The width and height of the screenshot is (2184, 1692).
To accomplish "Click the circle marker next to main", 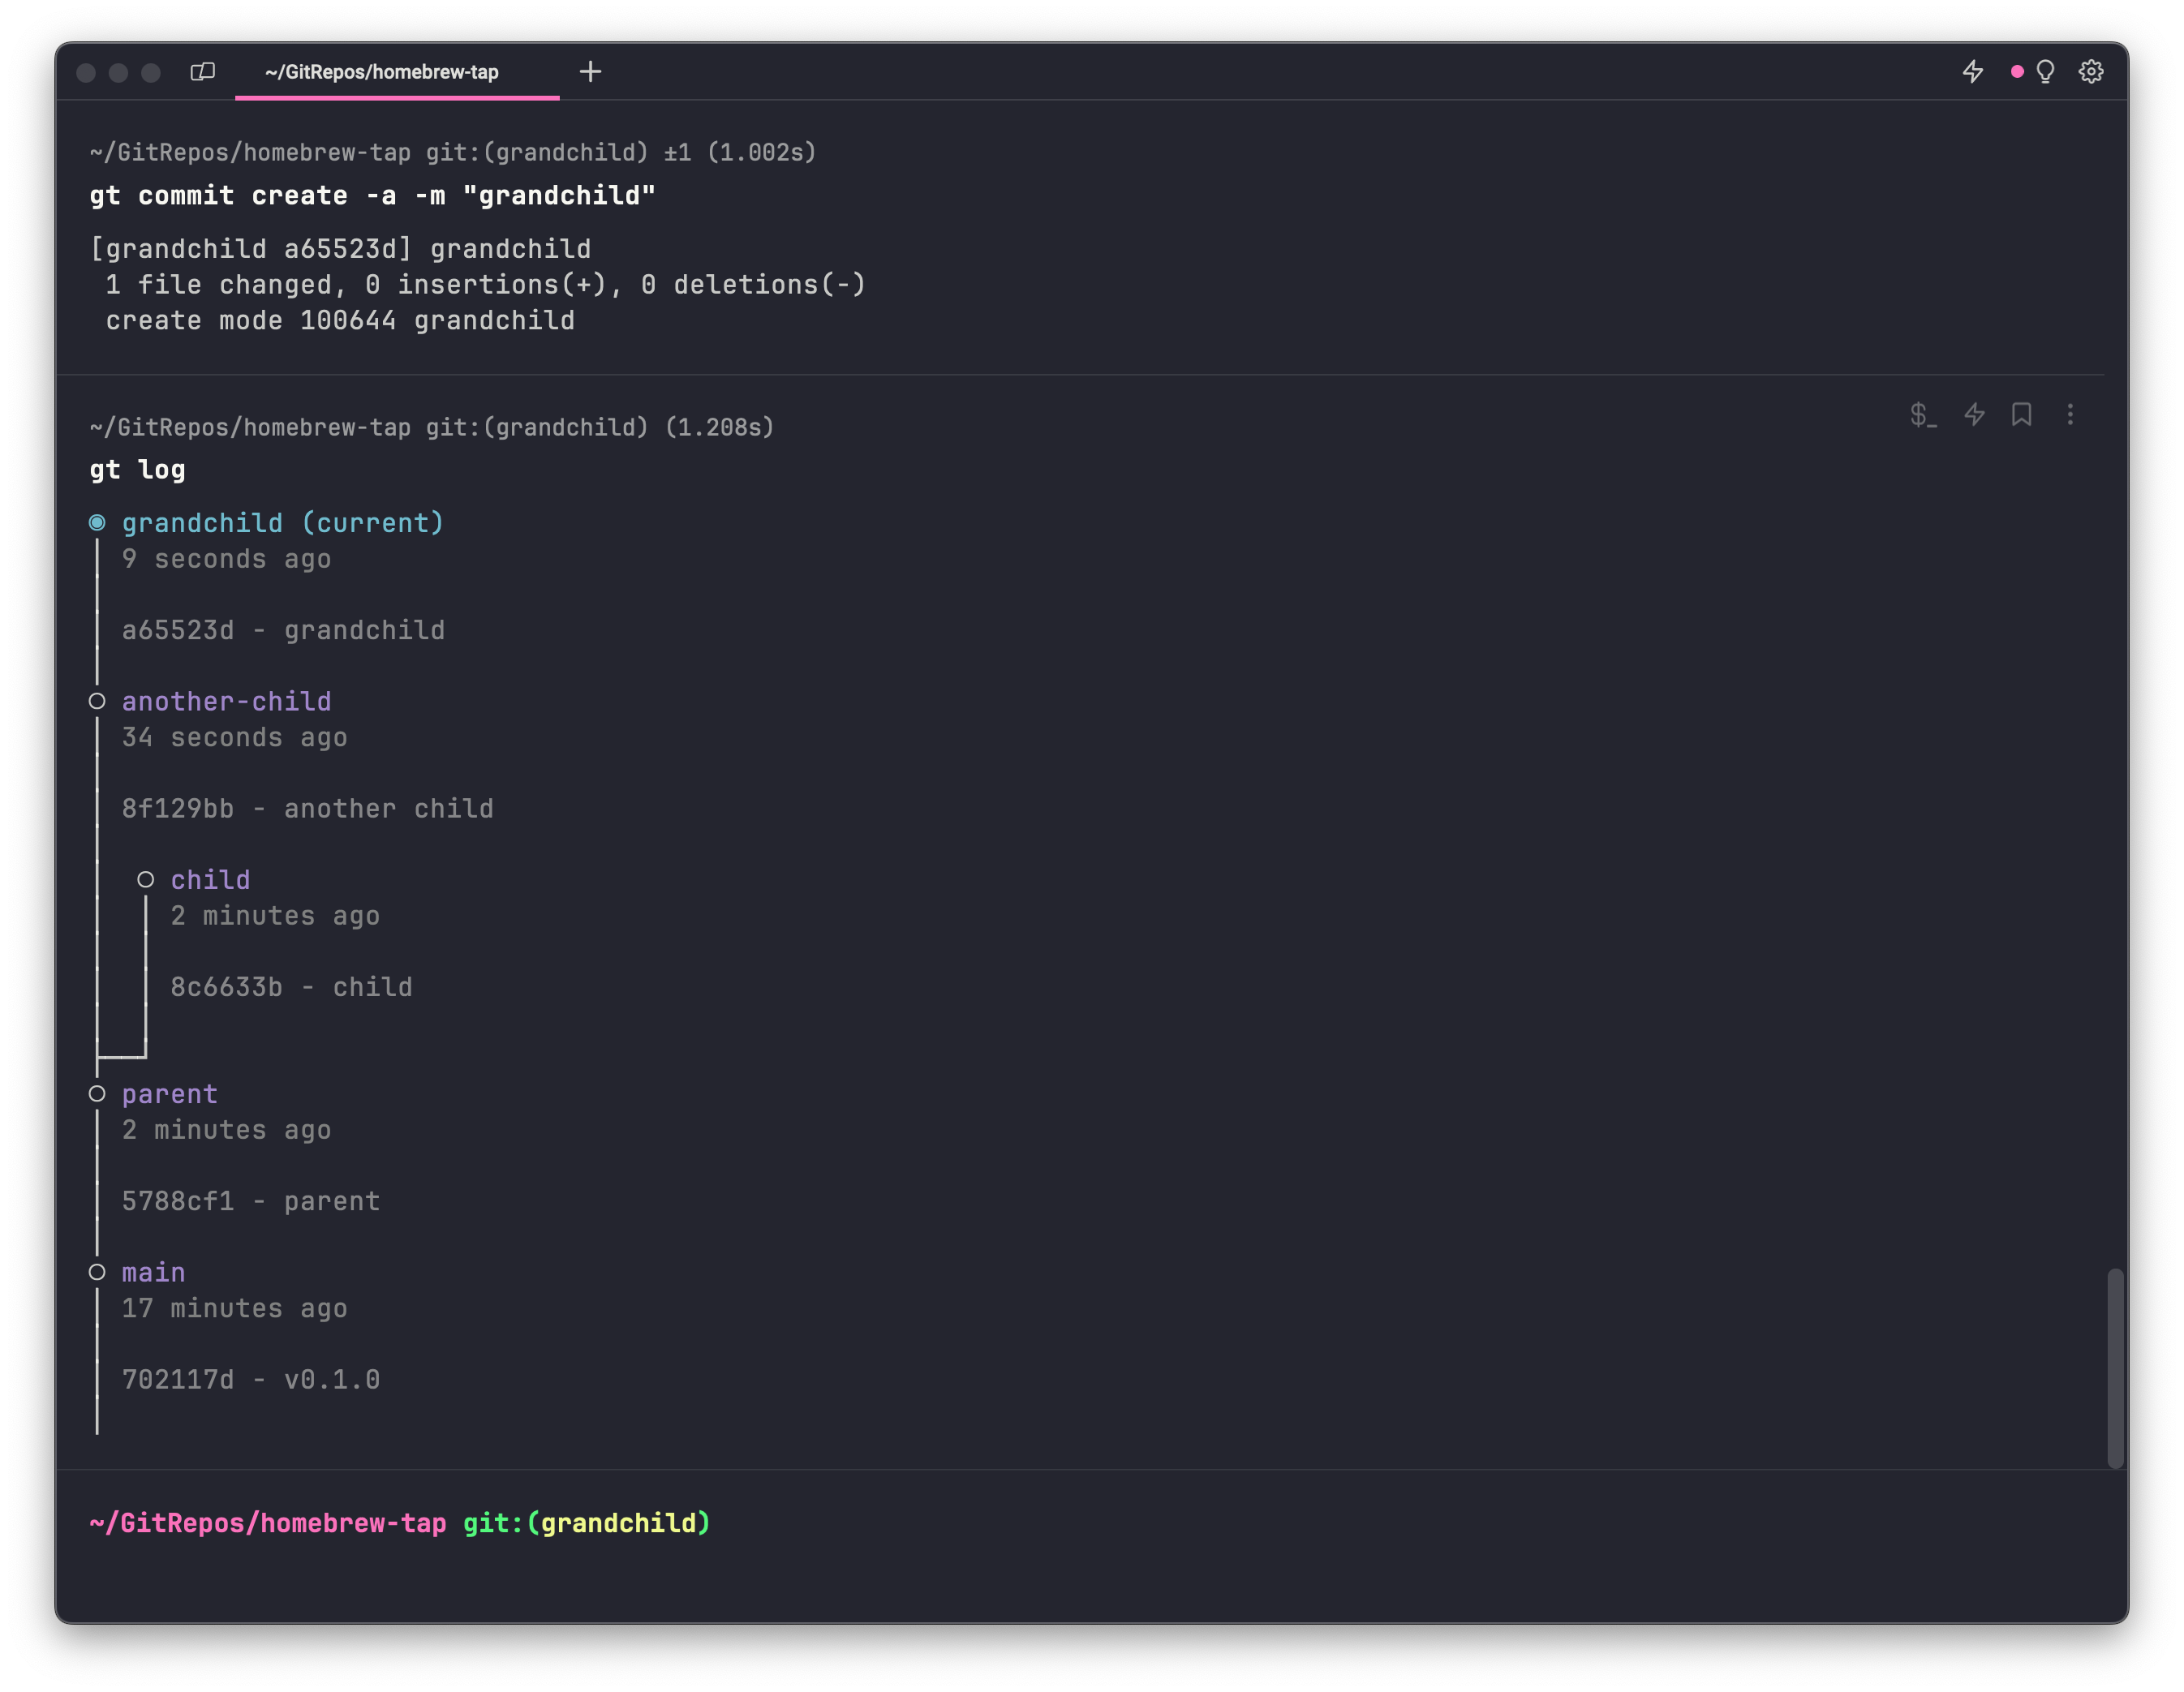I will tap(97, 1271).
